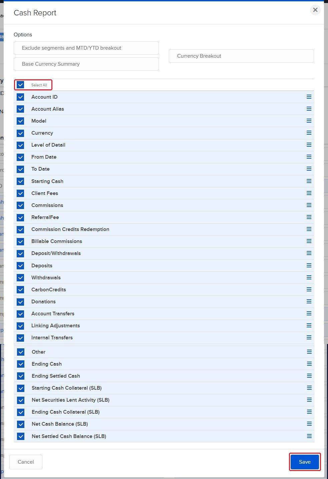This screenshot has width=328, height=479.
Task: Click the reorder handle for To Date row
Action: (x=309, y=169)
